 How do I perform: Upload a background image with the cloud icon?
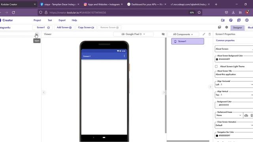(246, 116)
